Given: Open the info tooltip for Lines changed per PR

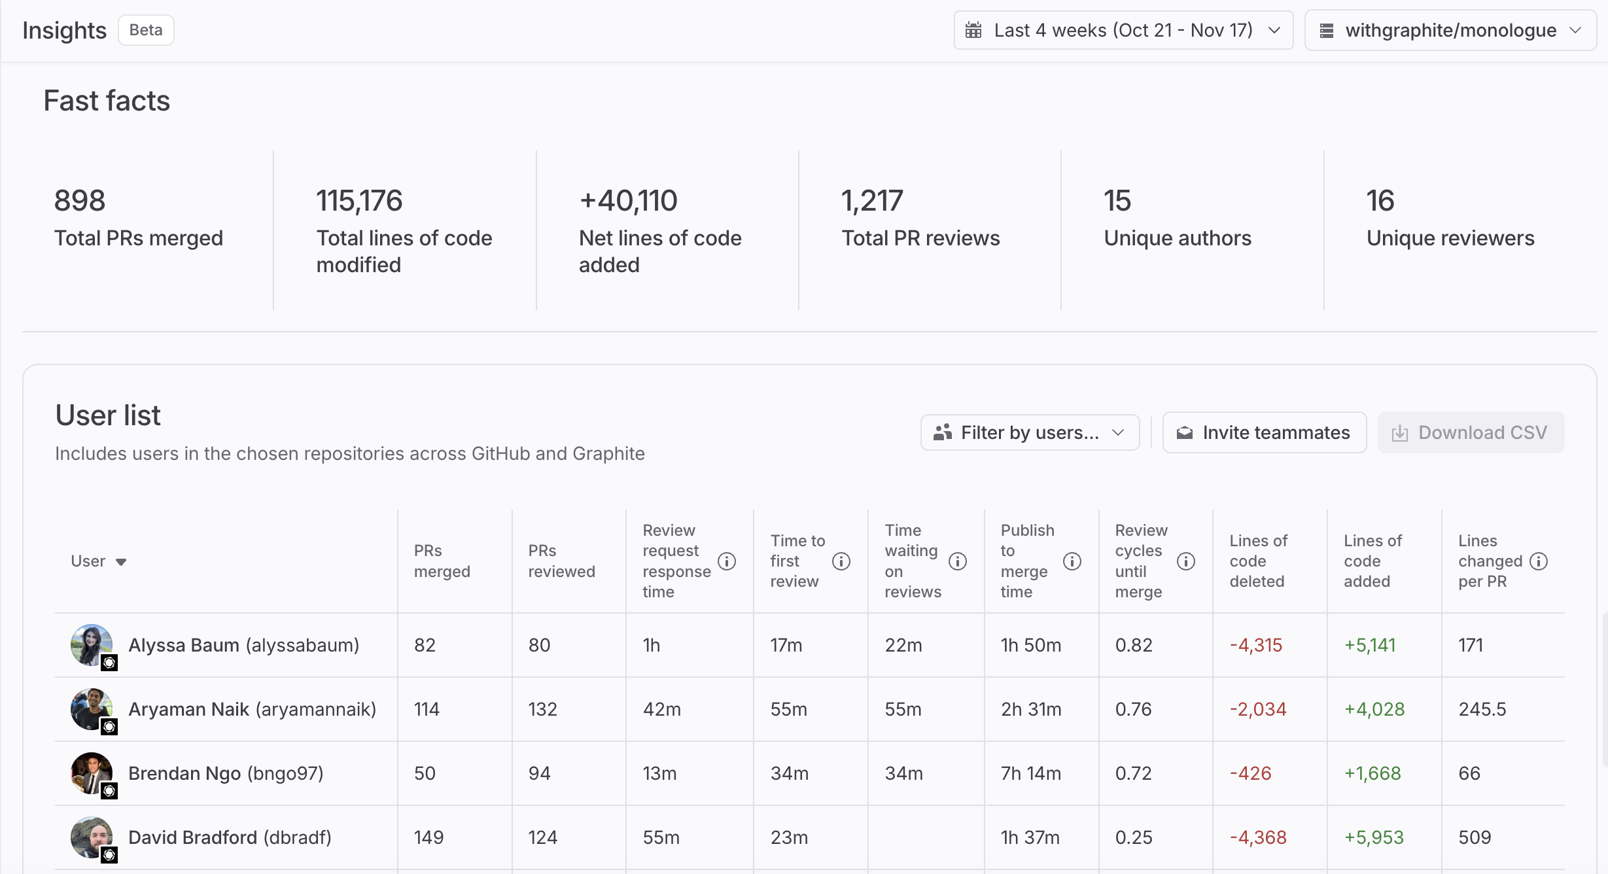Looking at the screenshot, I should click(1539, 561).
